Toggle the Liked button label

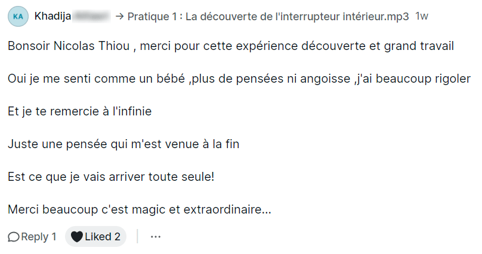pyautogui.click(x=98, y=237)
